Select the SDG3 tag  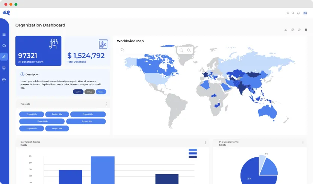pyautogui.click(x=101, y=92)
